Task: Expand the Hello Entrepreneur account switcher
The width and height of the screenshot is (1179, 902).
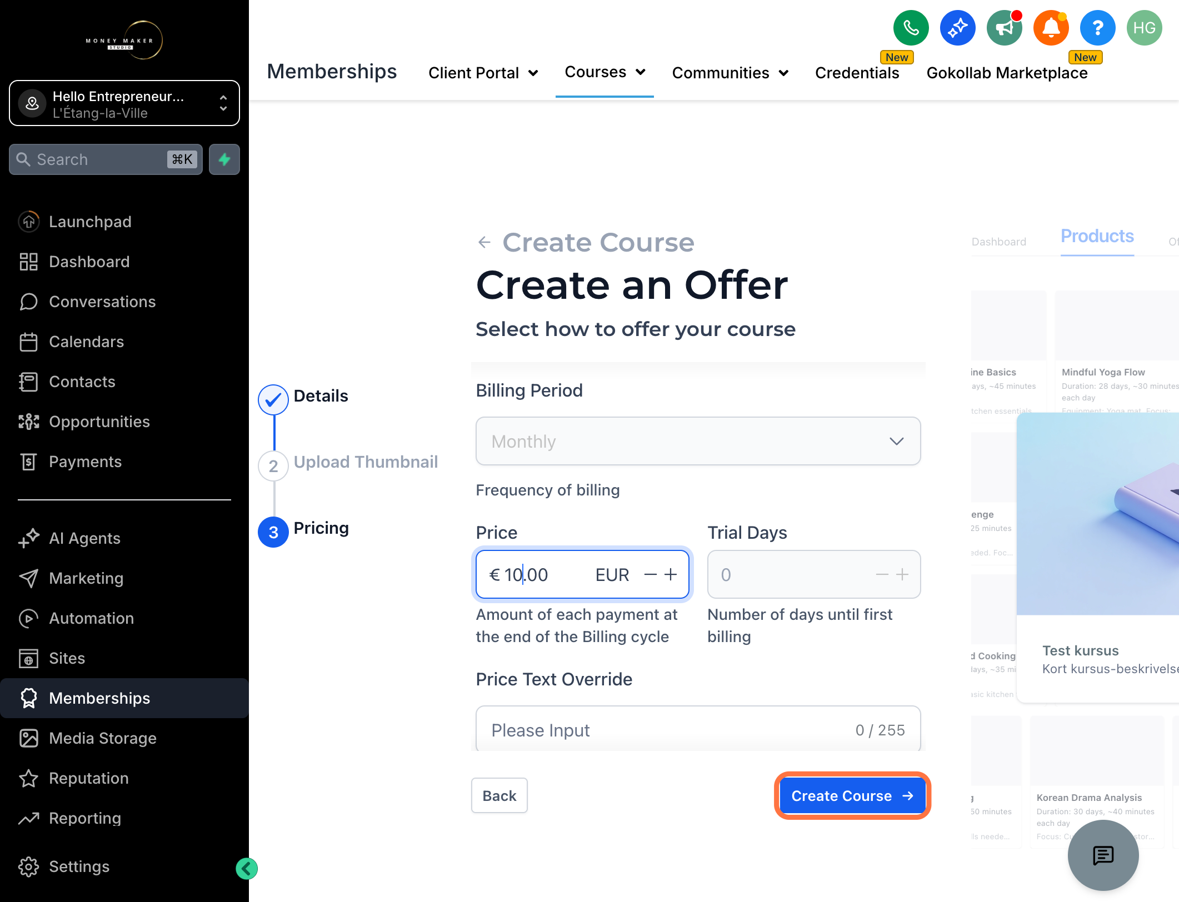Action: pyautogui.click(x=124, y=103)
